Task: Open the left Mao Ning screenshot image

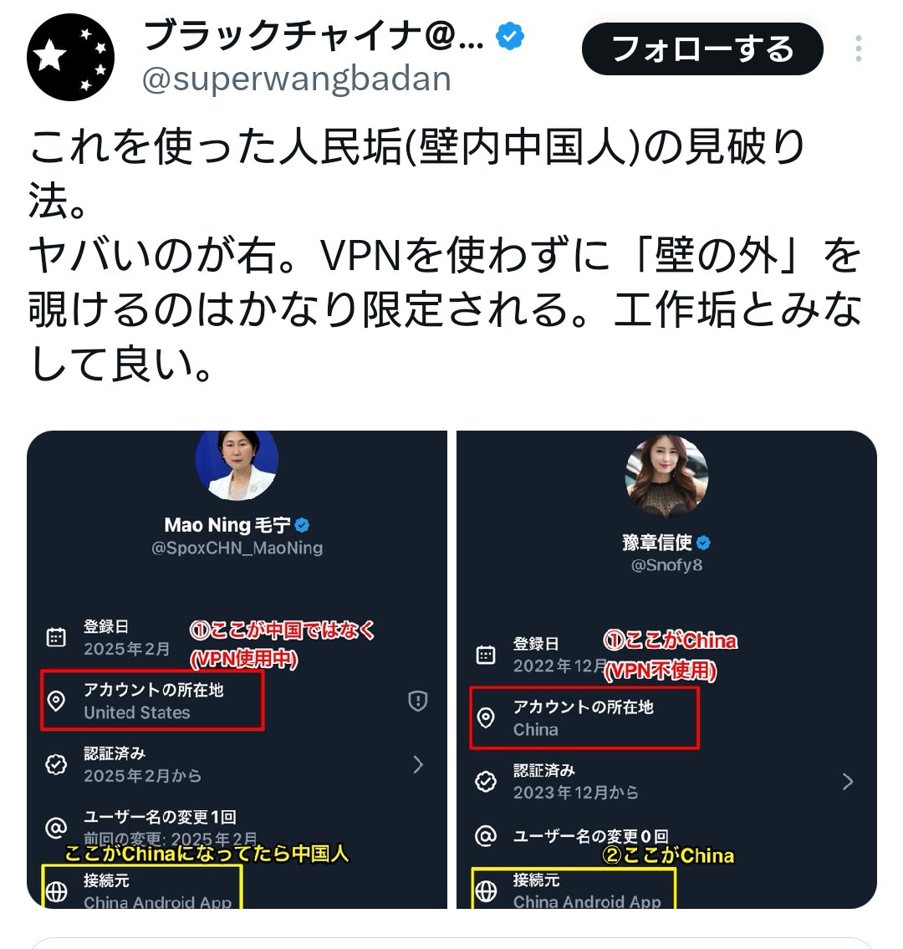Action: [x=237, y=670]
